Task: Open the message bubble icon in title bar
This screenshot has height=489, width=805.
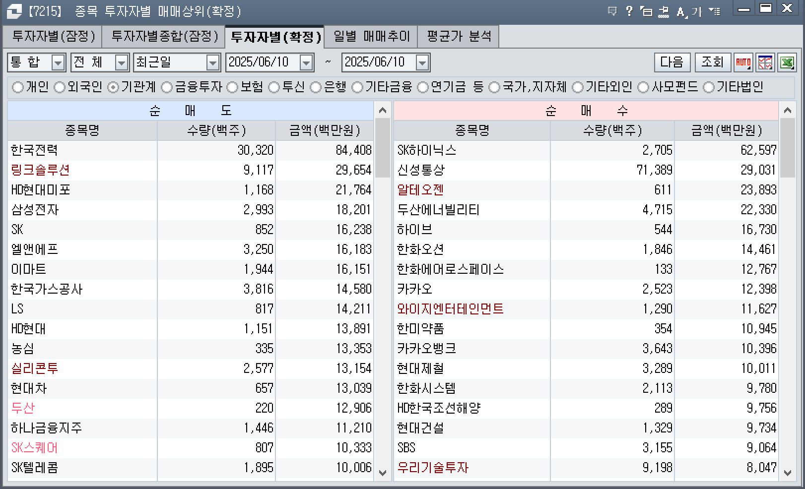Action: pyautogui.click(x=612, y=11)
